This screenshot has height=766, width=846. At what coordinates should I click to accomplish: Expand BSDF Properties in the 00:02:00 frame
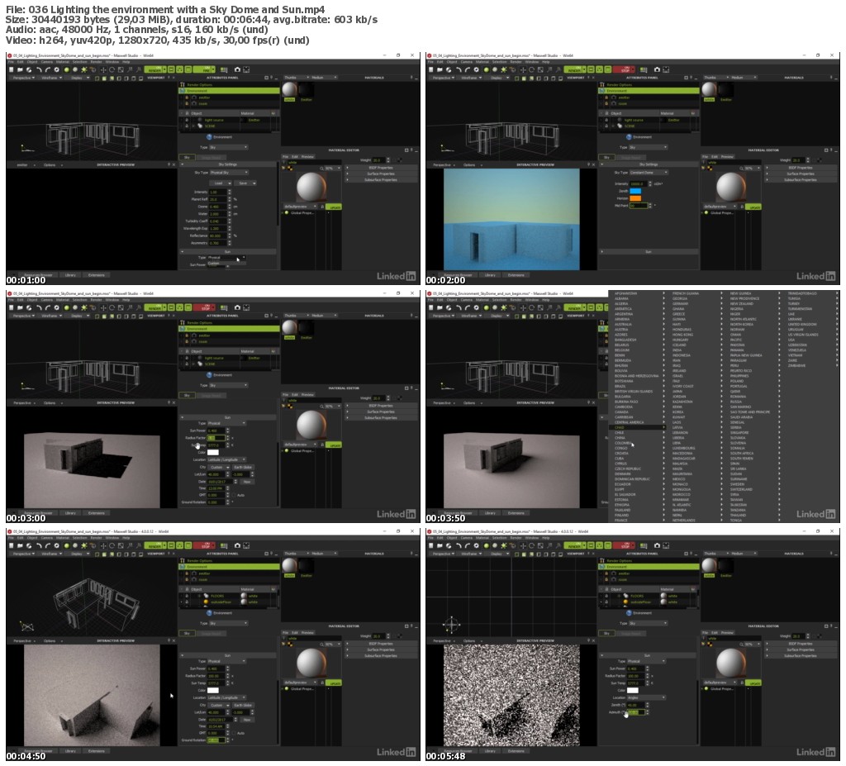[x=801, y=168]
